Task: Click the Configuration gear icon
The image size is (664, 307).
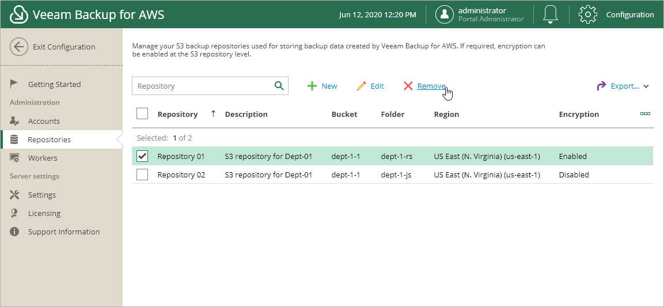Action: 588,15
